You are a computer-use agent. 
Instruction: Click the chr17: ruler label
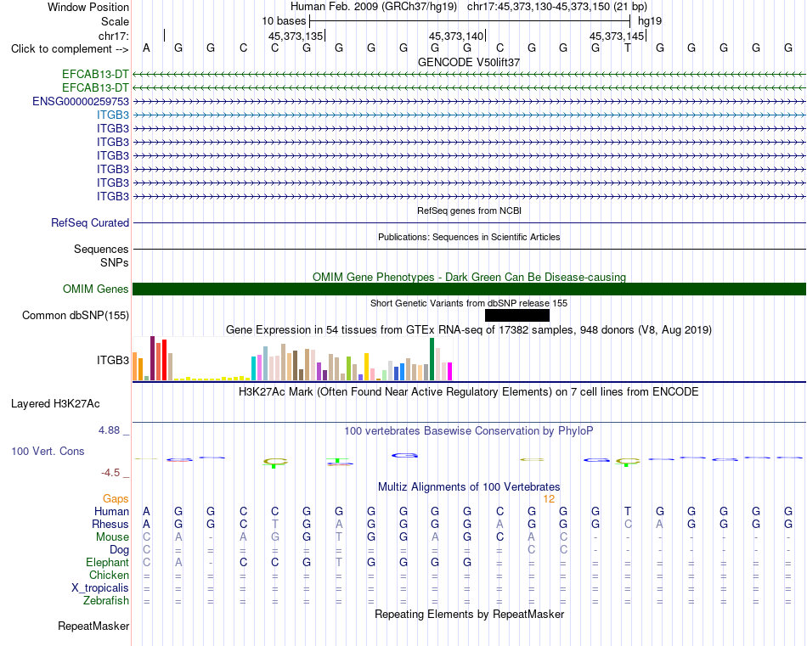click(x=113, y=36)
